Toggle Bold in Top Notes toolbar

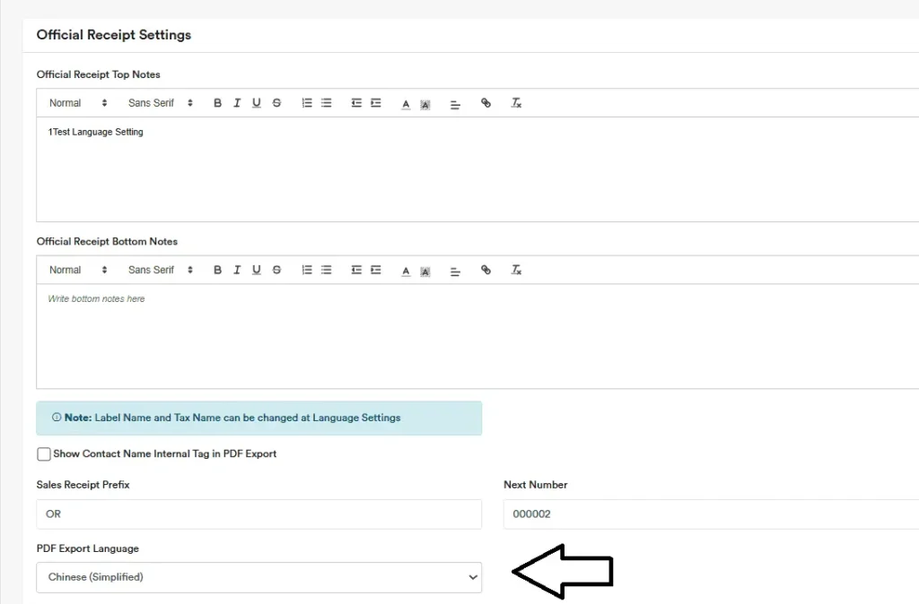[x=217, y=103]
